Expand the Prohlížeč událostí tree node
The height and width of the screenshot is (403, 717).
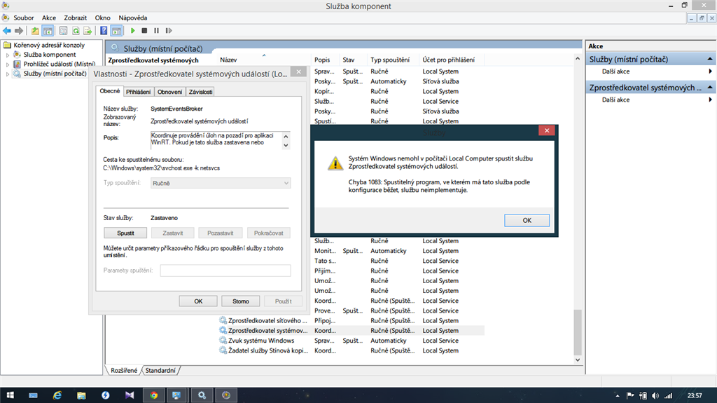point(7,64)
